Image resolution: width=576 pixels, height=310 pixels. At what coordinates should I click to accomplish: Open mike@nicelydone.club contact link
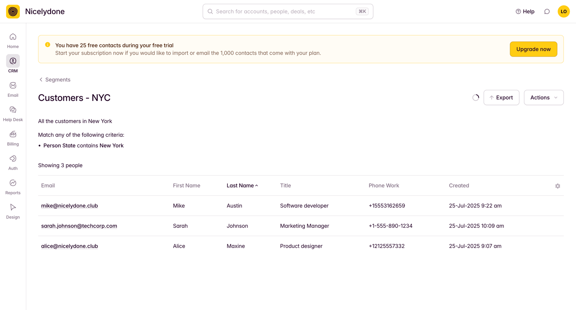[x=69, y=206]
